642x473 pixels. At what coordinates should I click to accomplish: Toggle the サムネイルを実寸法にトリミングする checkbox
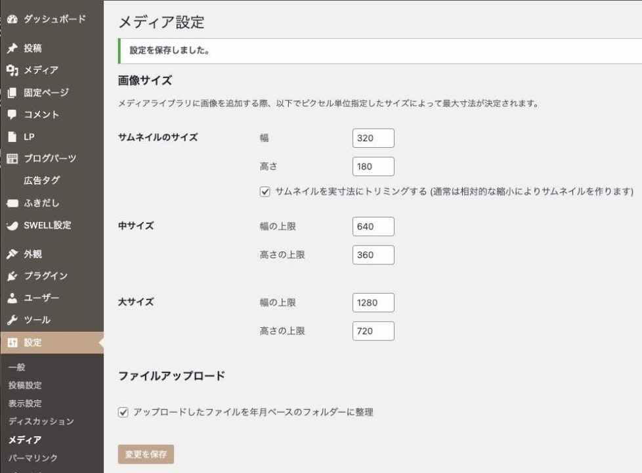(265, 191)
